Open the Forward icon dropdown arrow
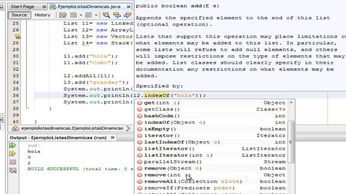The image size is (346, 194). 96,15
